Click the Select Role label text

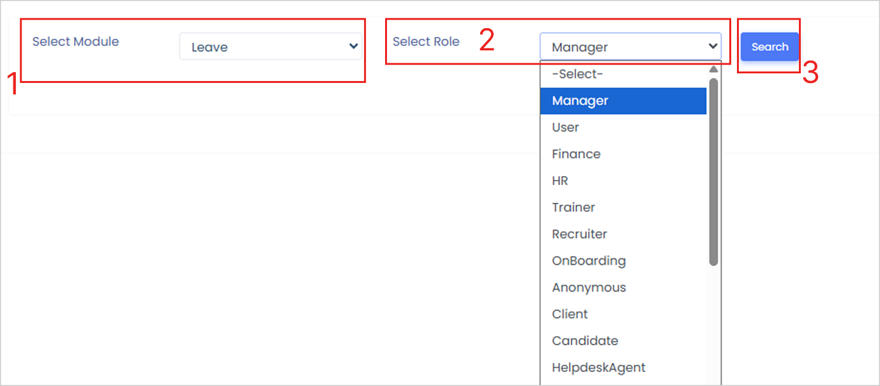[426, 41]
